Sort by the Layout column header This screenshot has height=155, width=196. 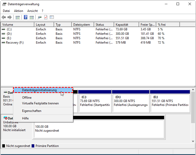coord(44,25)
